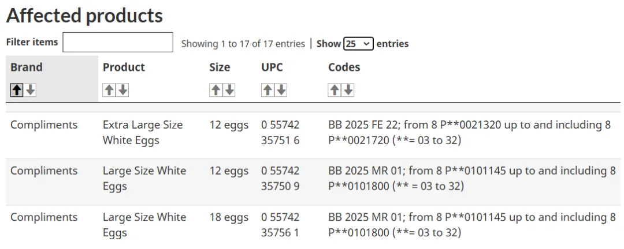Click the UPC column header label
The width and height of the screenshot is (624, 249).
(272, 67)
